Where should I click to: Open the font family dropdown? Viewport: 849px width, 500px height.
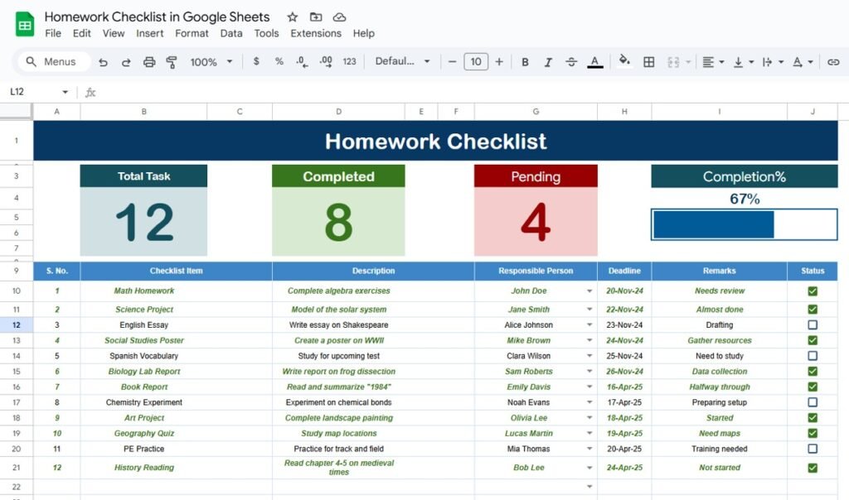(x=403, y=61)
